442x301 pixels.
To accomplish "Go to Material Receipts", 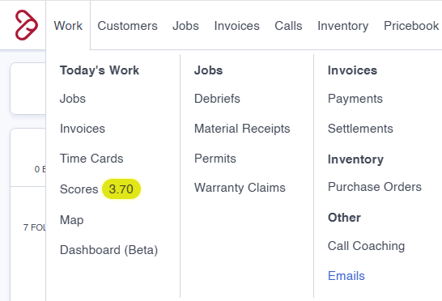I will click(242, 129).
